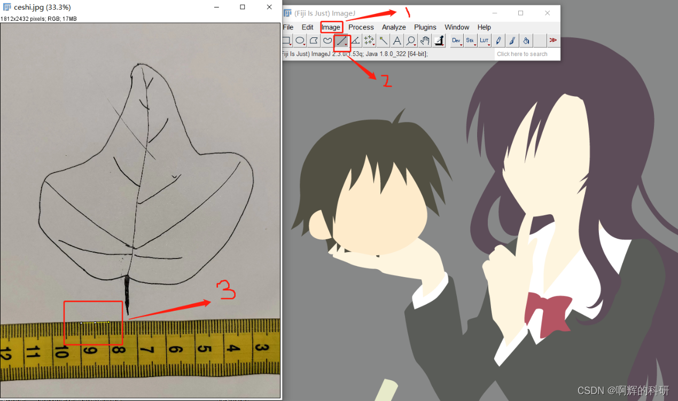Select the Multi-point tool
The image size is (678, 401).
pos(369,41)
